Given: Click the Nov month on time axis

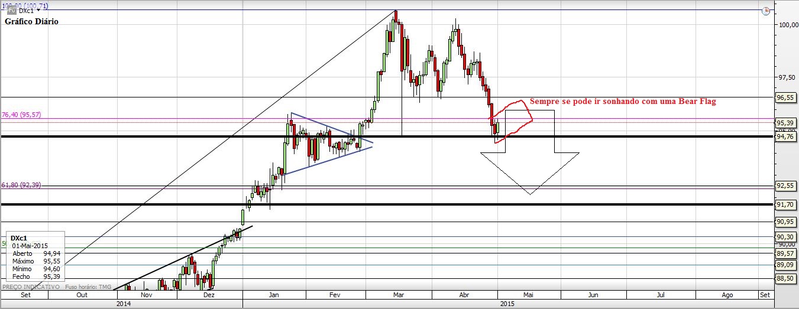Looking at the screenshot, I should point(147,294).
